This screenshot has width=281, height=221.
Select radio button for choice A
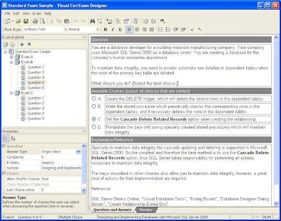(94, 99)
